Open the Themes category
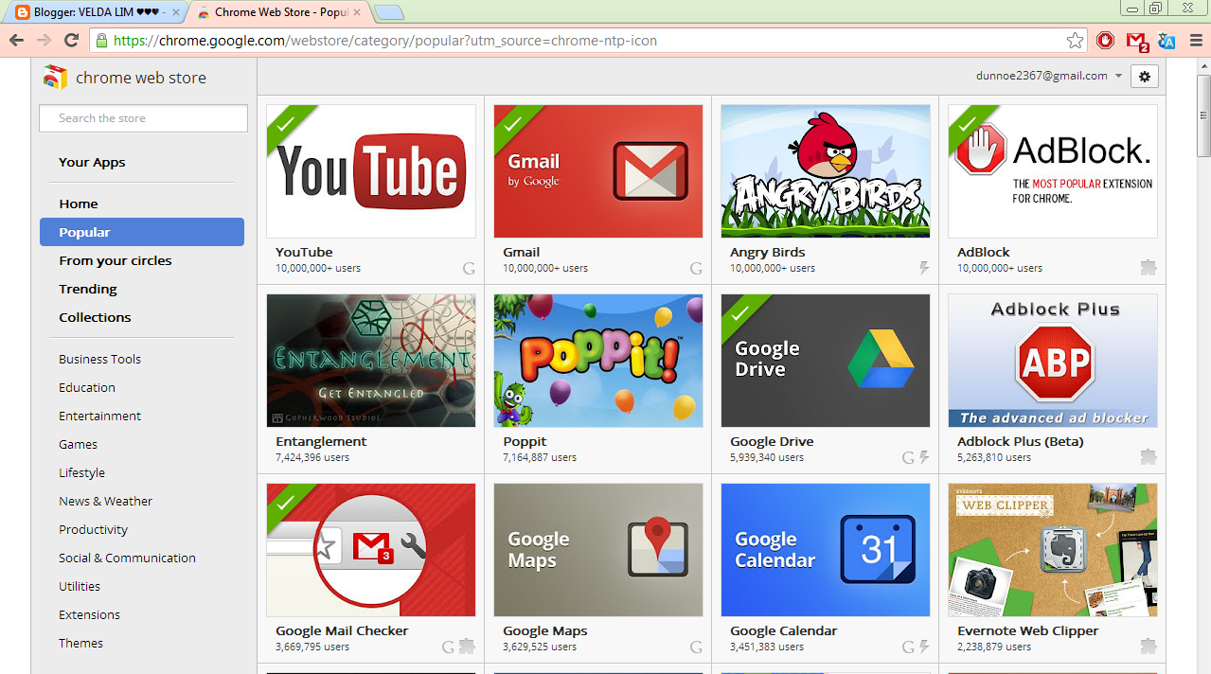1211x674 pixels. tap(80, 643)
